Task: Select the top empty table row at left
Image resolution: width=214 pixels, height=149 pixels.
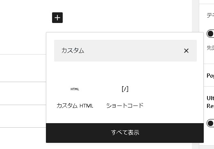Action: click(x=23, y=68)
